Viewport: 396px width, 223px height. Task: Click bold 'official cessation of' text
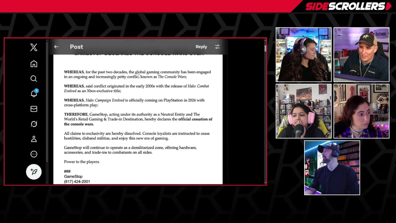point(195,119)
